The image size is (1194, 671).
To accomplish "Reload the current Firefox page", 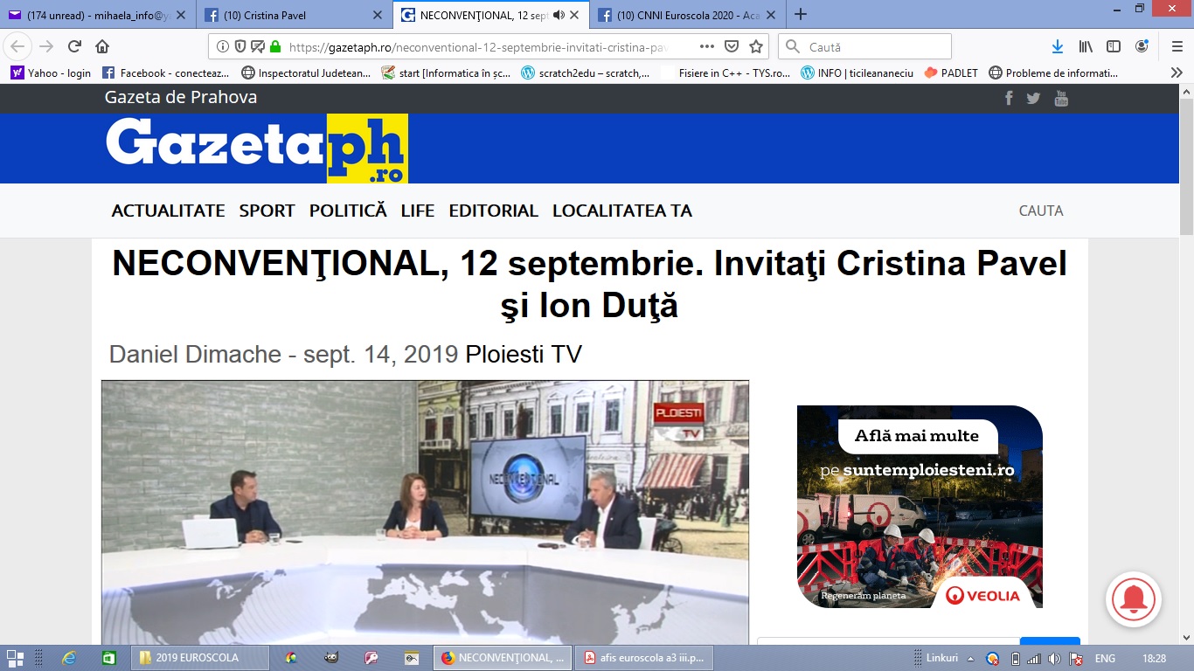I will 74,46.
